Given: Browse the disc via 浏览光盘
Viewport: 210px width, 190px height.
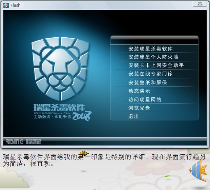Looking at the screenshot, I should point(139,108).
